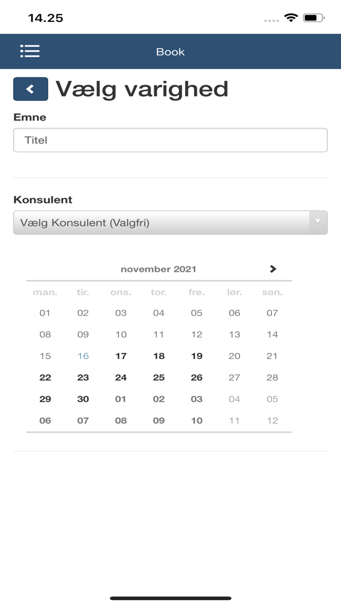Select the highlighted date 16
The height and width of the screenshot is (606, 341).
click(x=83, y=356)
